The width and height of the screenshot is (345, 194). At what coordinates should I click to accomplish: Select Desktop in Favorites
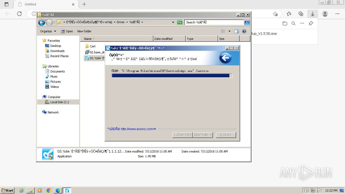pyautogui.click(x=56, y=46)
